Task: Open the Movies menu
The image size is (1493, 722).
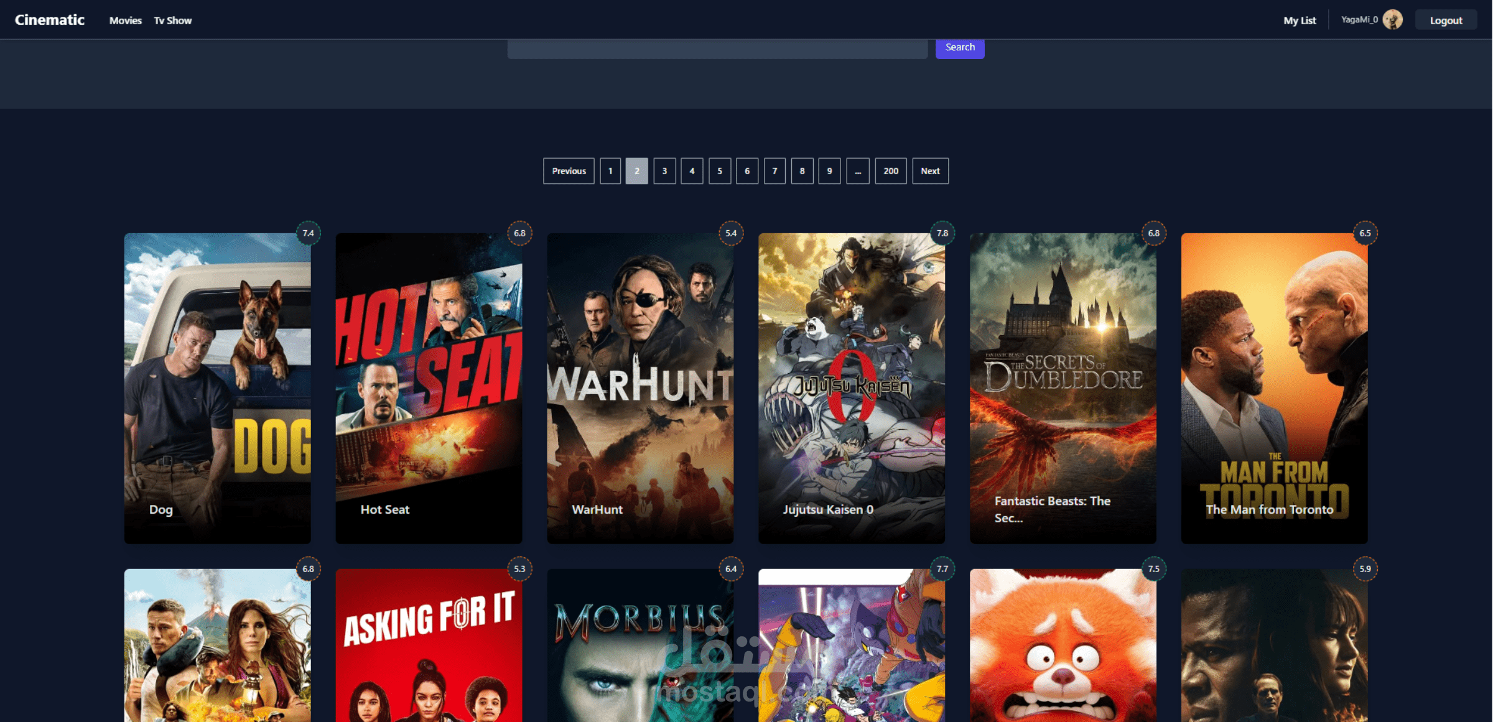Action: tap(125, 21)
